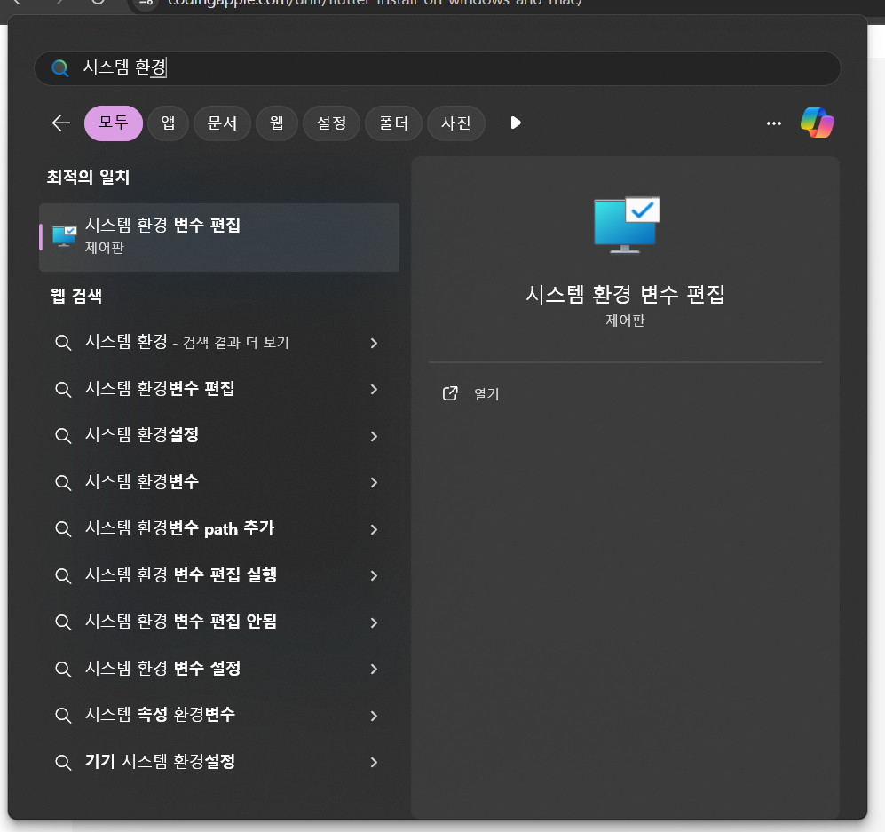Switch to the 문서 filter tab

coord(222,123)
